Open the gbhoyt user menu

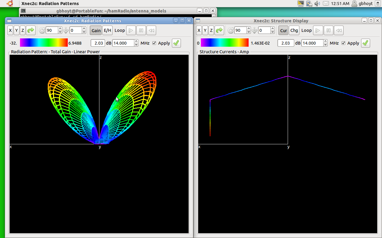(x=362, y=4)
